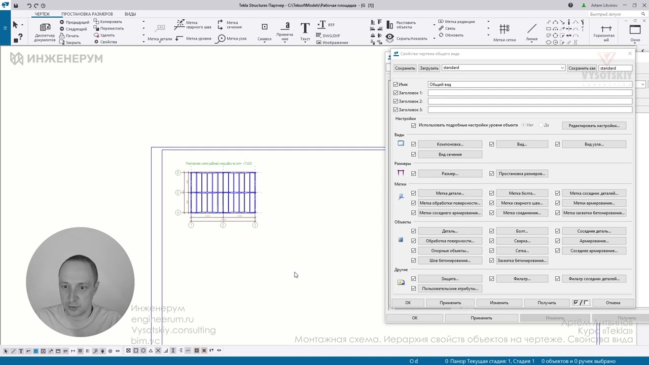Toggle checkbox beside Метка детали button
Viewport: 649px width, 365px height.
[x=413, y=193]
